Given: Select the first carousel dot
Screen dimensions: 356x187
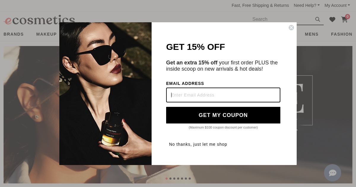Looking at the screenshot, I should (167, 178).
